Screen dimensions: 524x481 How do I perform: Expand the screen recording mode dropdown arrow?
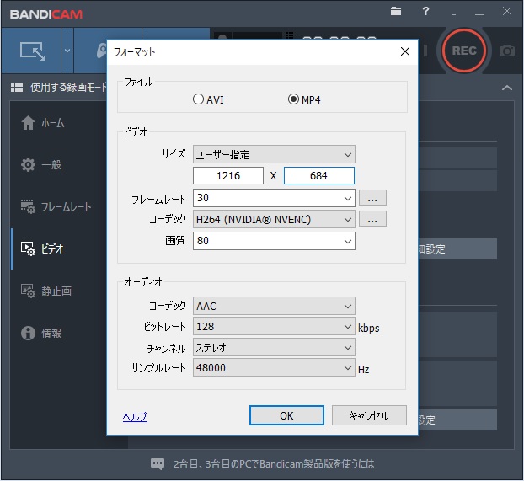click(x=67, y=51)
